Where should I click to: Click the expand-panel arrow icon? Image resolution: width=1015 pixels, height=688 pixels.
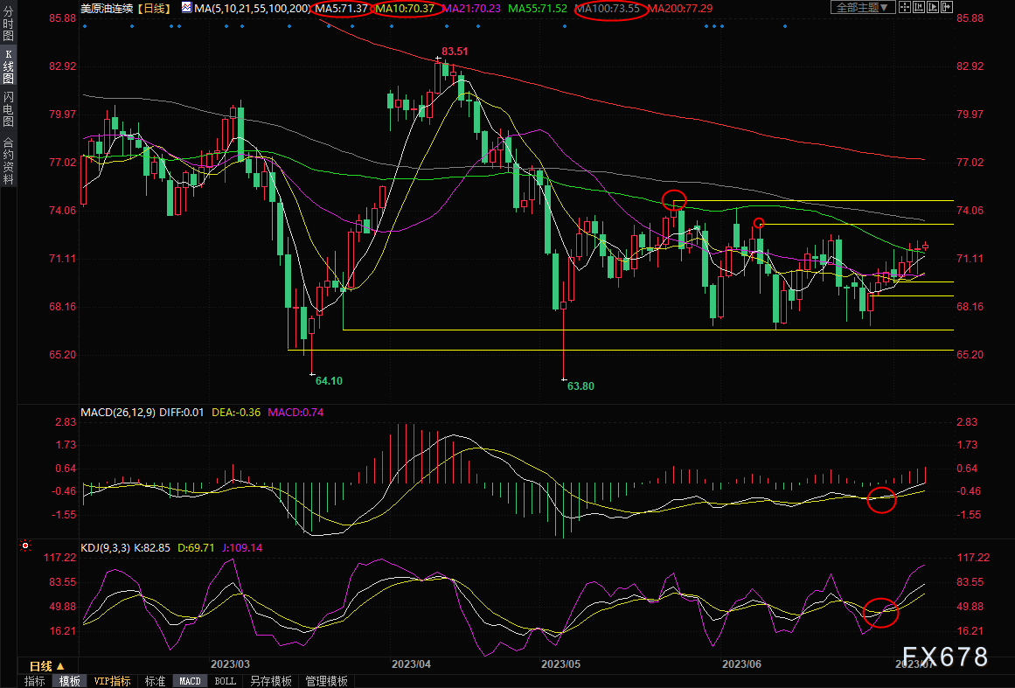coord(947,7)
